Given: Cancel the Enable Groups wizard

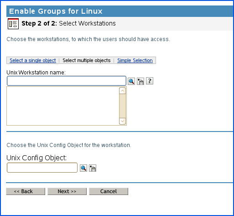Looking at the screenshot, I should coord(109,191).
